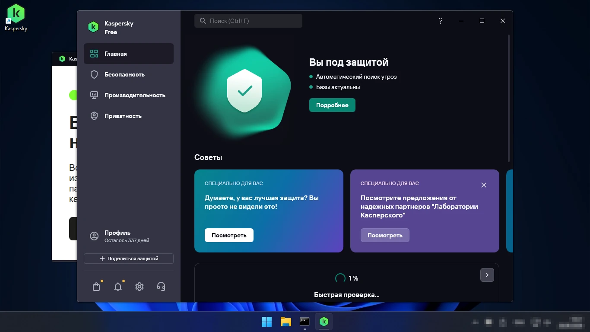Open the terminal icon in taskbar
The width and height of the screenshot is (590, 332).
(305, 322)
